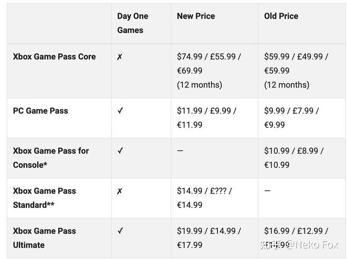This screenshot has width=347, height=259.
Task: Click the $11.99 PC Game Pass new price
Action: coord(206,117)
